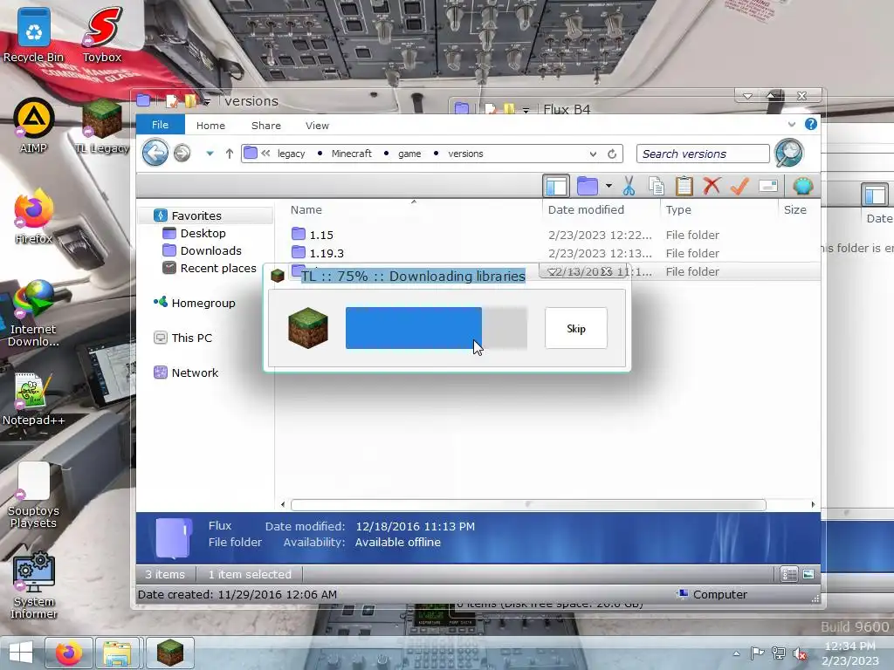This screenshot has width=894, height=670.
Task: Open the TL Legacy desktop shortcut
Action: pyautogui.click(x=102, y=126)
